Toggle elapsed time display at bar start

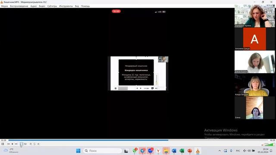tap(3, 140)
